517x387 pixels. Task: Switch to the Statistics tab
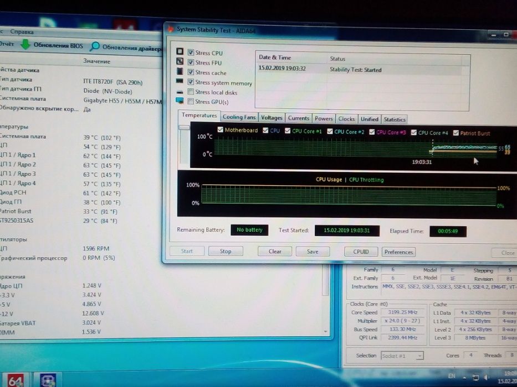coord(395,119)
